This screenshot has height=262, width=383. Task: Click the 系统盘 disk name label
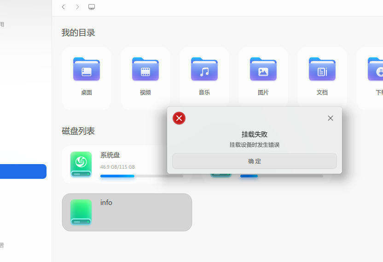110,155
